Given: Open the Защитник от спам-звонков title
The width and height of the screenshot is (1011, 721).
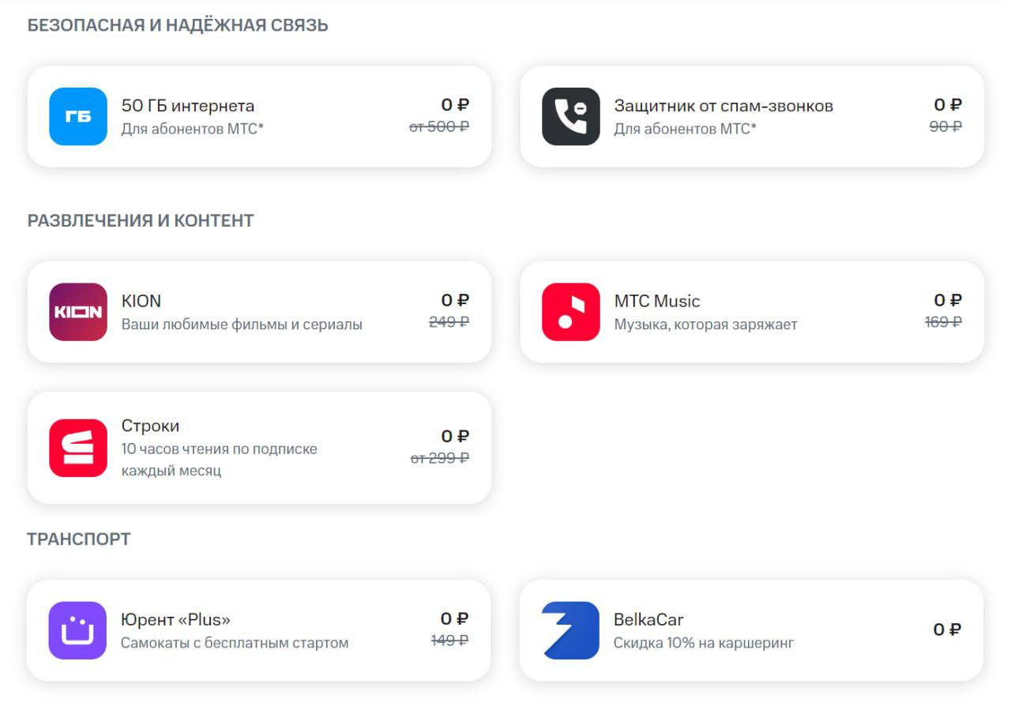Looking at the screenshot, I should pyautogui.click(x=723, y=106).
